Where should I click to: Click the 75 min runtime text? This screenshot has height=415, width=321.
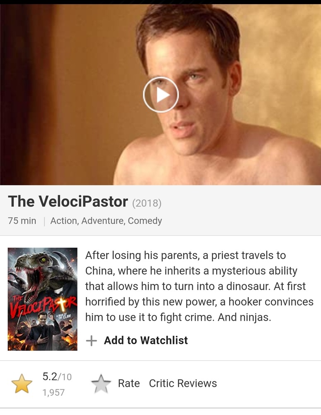tap(22, 221)
